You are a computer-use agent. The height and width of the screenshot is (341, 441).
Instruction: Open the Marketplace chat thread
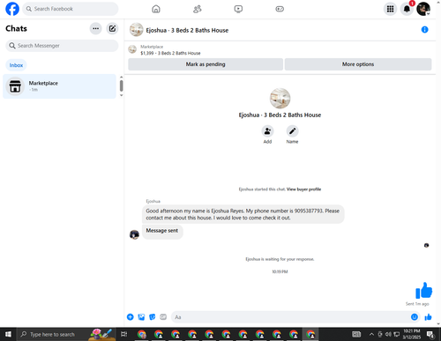click(59, 86)
